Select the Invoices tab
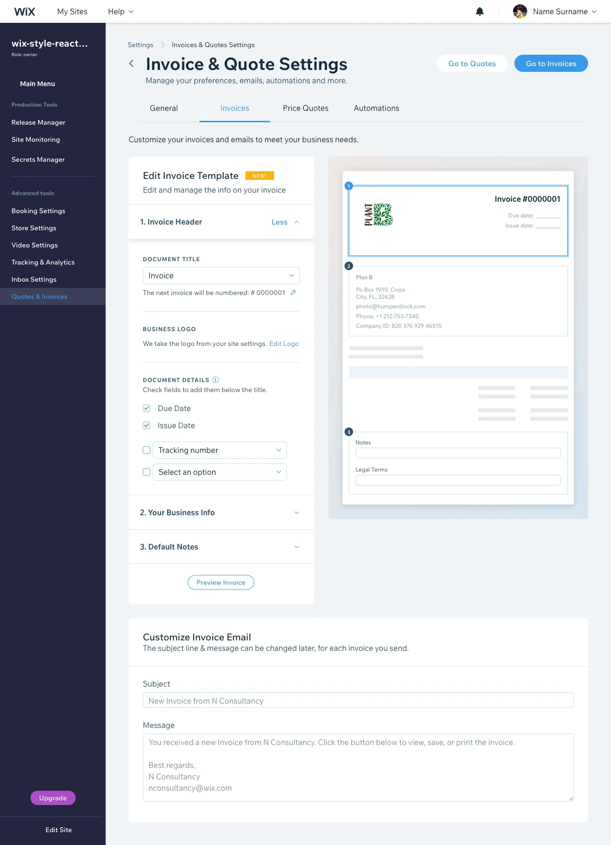This screenshot has height=845, width=611. (235, 108)
